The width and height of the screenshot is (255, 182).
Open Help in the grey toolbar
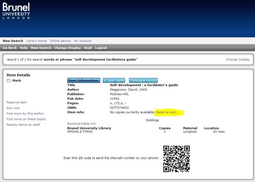(x=24, y=48)
